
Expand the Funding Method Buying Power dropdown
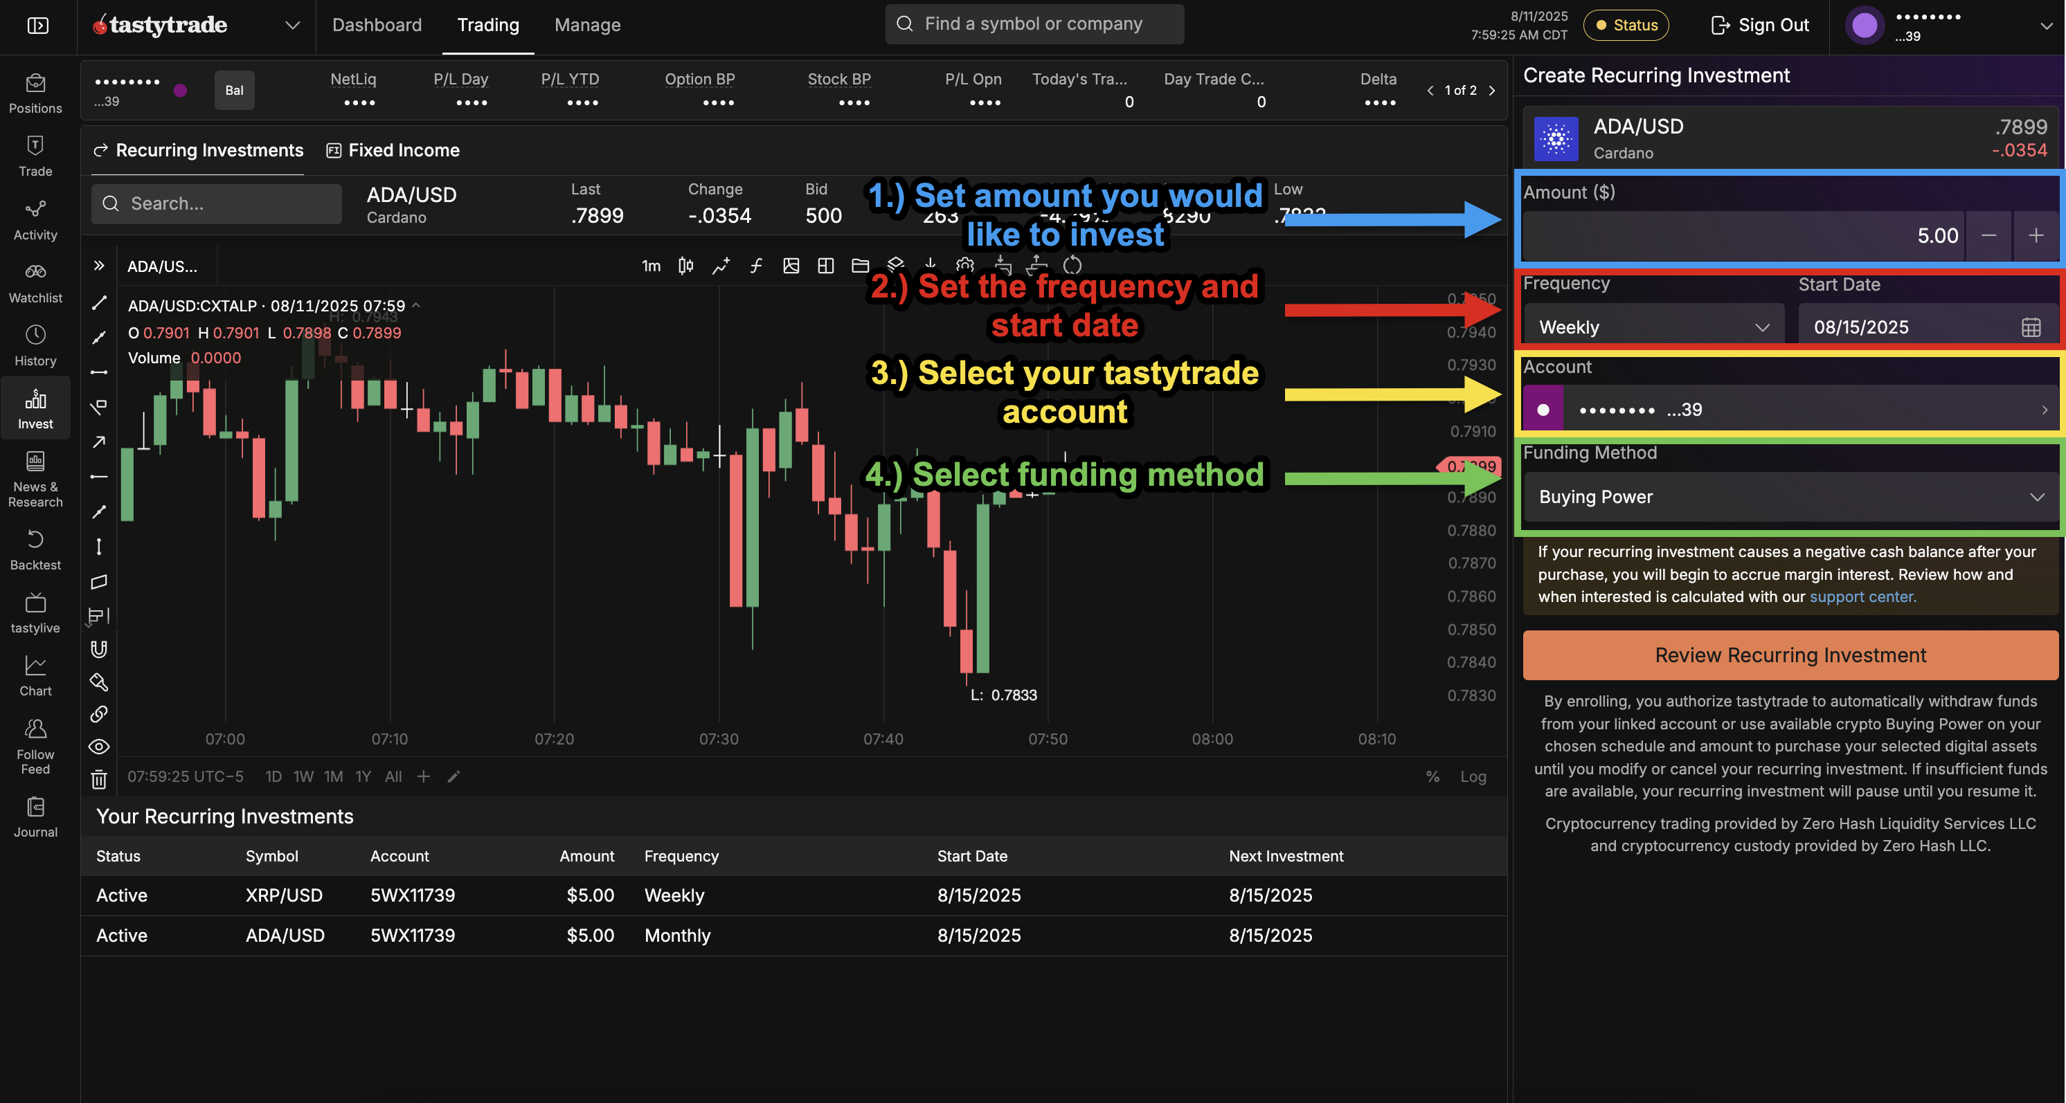[x=1789, y=497]
